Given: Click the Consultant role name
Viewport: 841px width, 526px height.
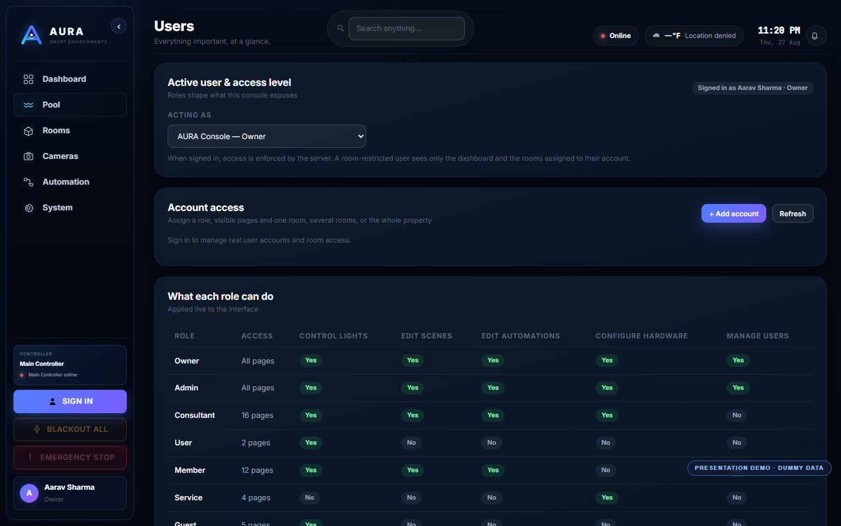Looking at the screenshot, I should click(194, 416).
